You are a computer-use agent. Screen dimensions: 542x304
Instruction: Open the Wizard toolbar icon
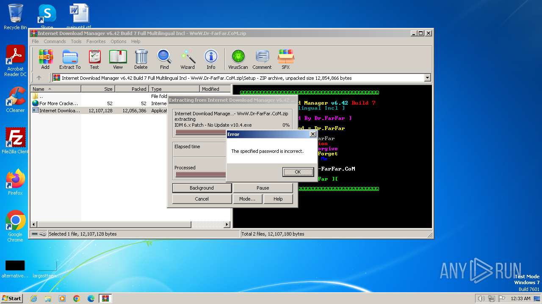coord(188,59)
